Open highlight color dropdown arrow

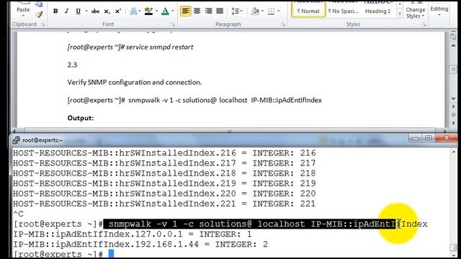point(156,12)
